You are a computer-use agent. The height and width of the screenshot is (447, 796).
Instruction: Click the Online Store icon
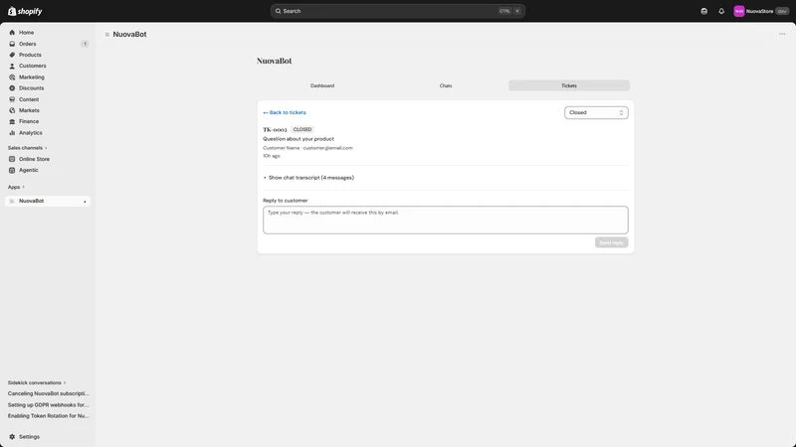pos(12,159)
